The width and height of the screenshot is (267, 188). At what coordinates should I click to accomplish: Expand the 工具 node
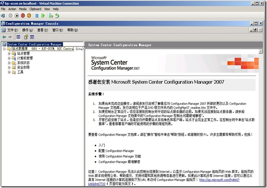(9, 72)
